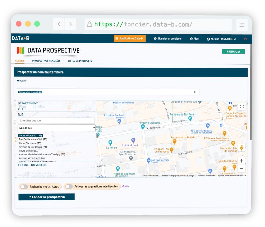The image size is (265, 227).
Task: Select Rue Guillaume du Vair (77)
Action: [x=33, y=139]
